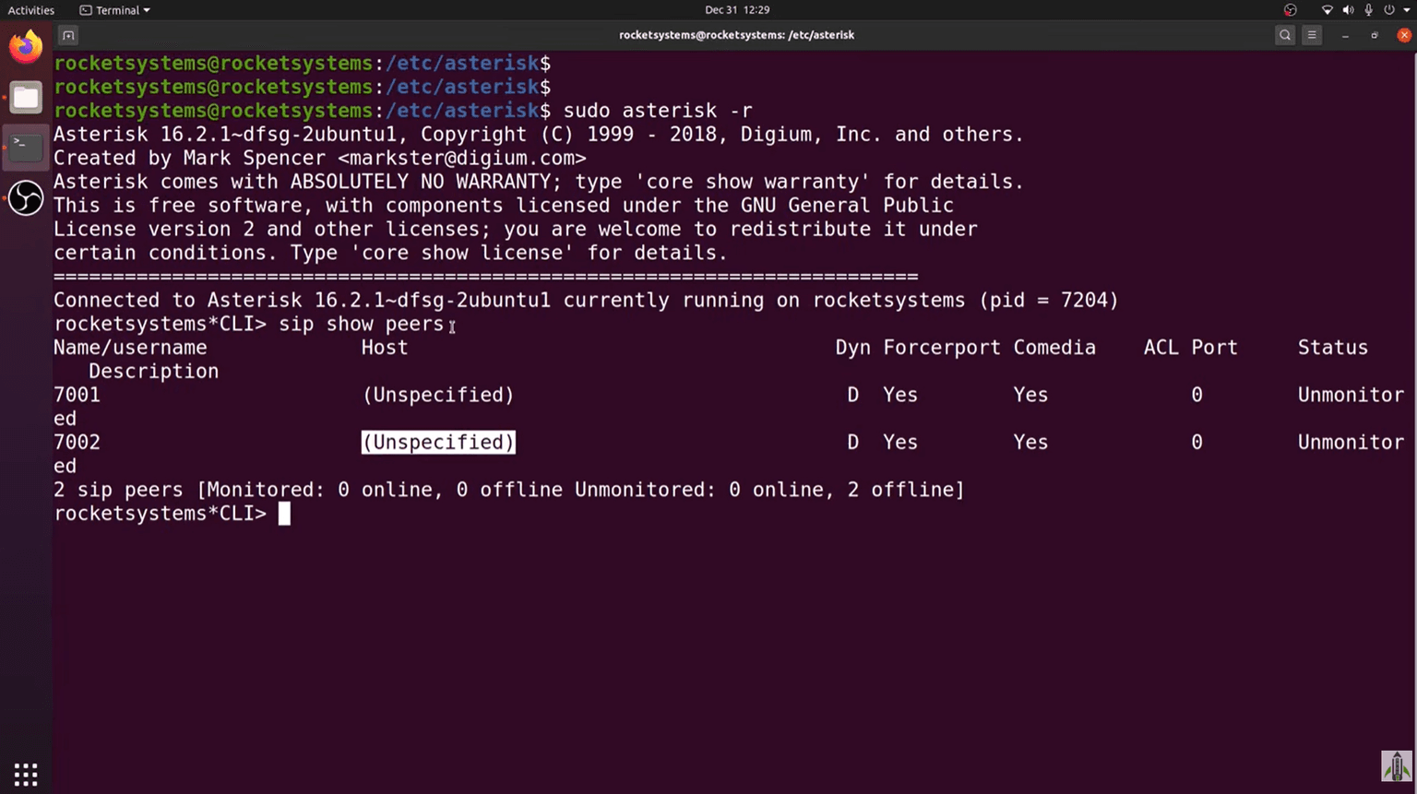
Task: Click the '2 sip peers' summary line
Action: click(509, 490)
